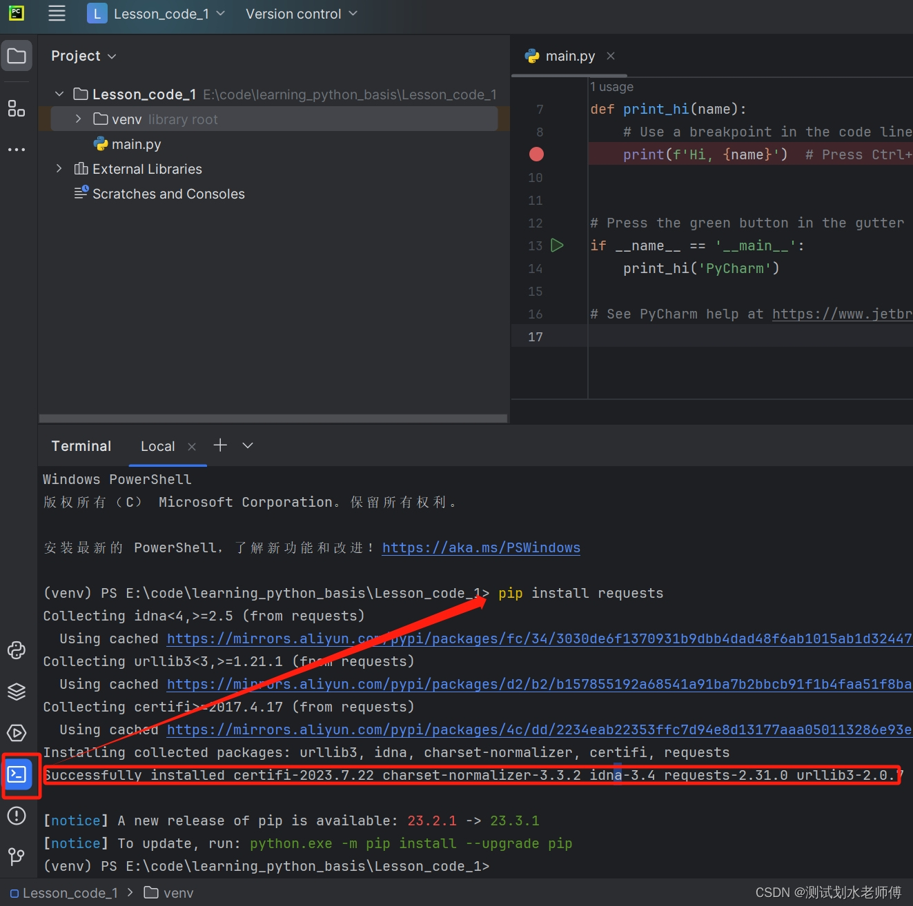Click the print_hi('PyCharm') call line
Screen dimensions: 913x906
click(701, 268)
